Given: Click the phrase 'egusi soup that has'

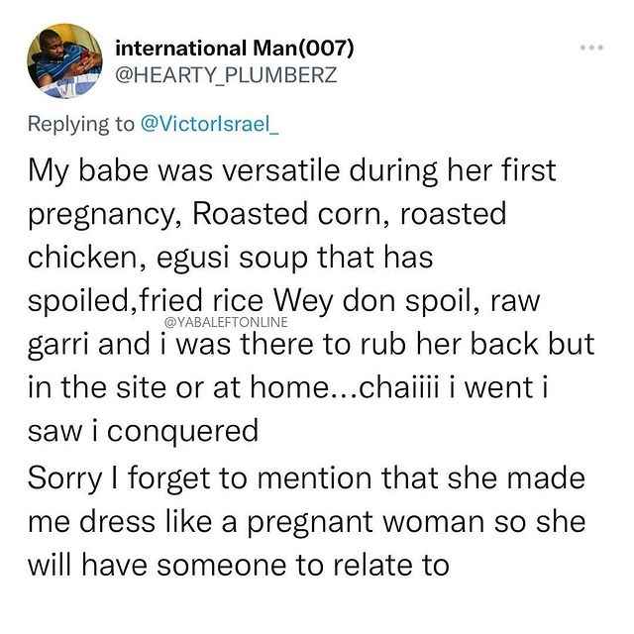Looking at the screenshot, I should (295, 258).
